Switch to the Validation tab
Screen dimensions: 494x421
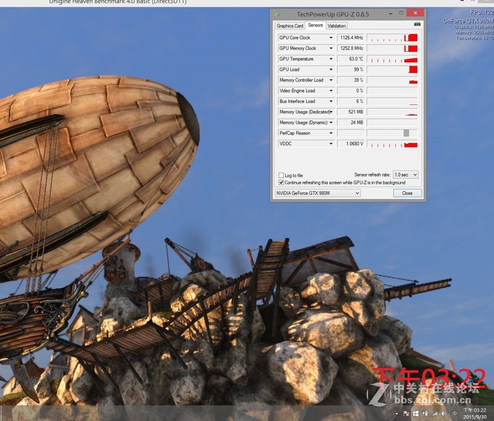(337, 26)
